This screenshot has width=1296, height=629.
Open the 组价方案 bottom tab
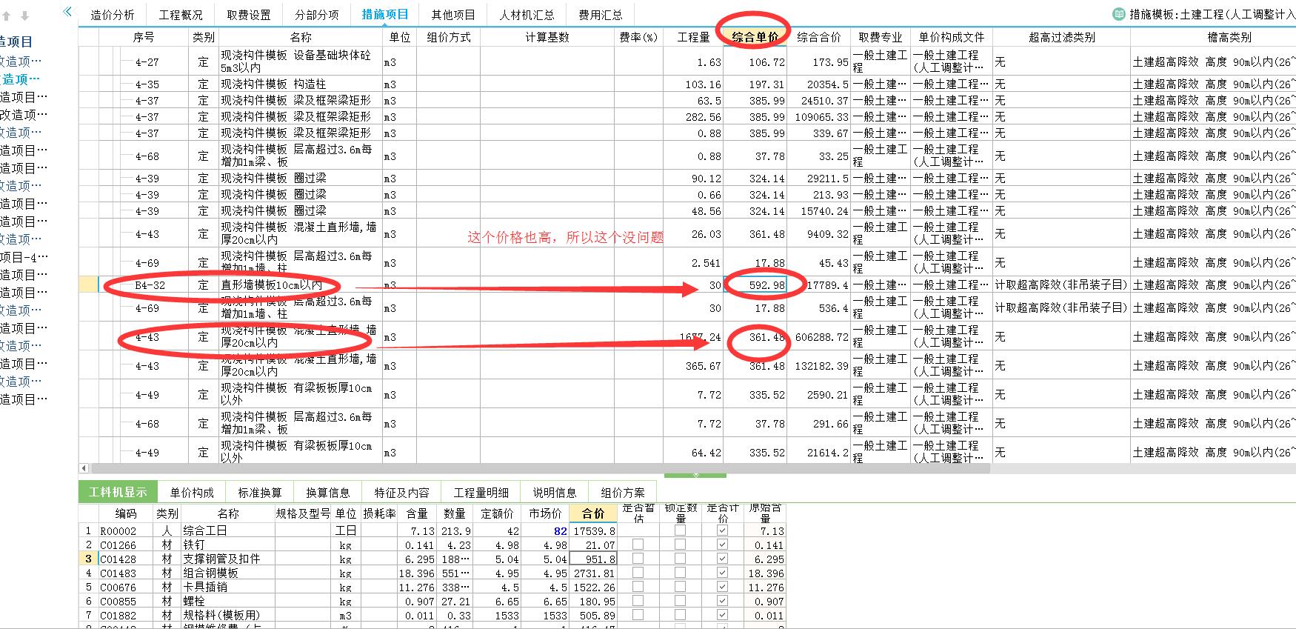click(x=623, y=493)
